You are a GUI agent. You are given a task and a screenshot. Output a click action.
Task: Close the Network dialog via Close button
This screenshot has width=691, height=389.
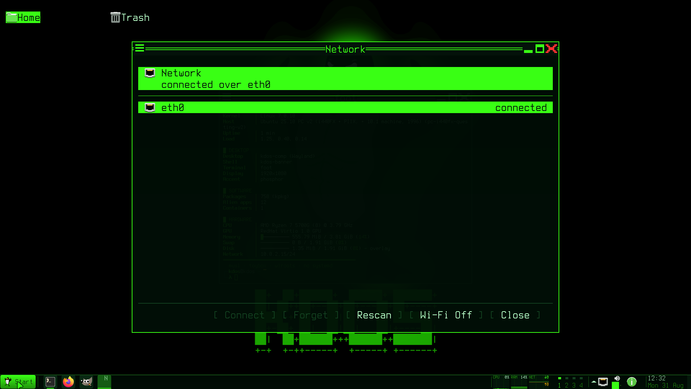coord(515,315)
